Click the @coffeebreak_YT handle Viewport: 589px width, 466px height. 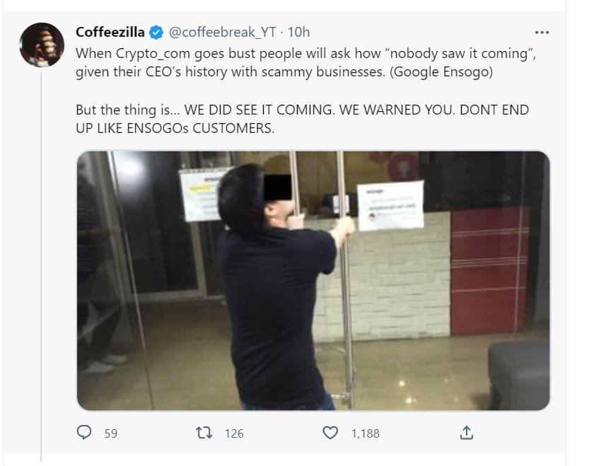pos(222,31)
